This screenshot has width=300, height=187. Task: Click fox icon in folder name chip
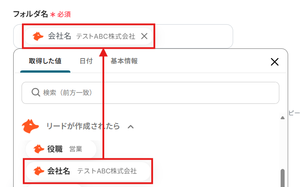coord(38,37)
